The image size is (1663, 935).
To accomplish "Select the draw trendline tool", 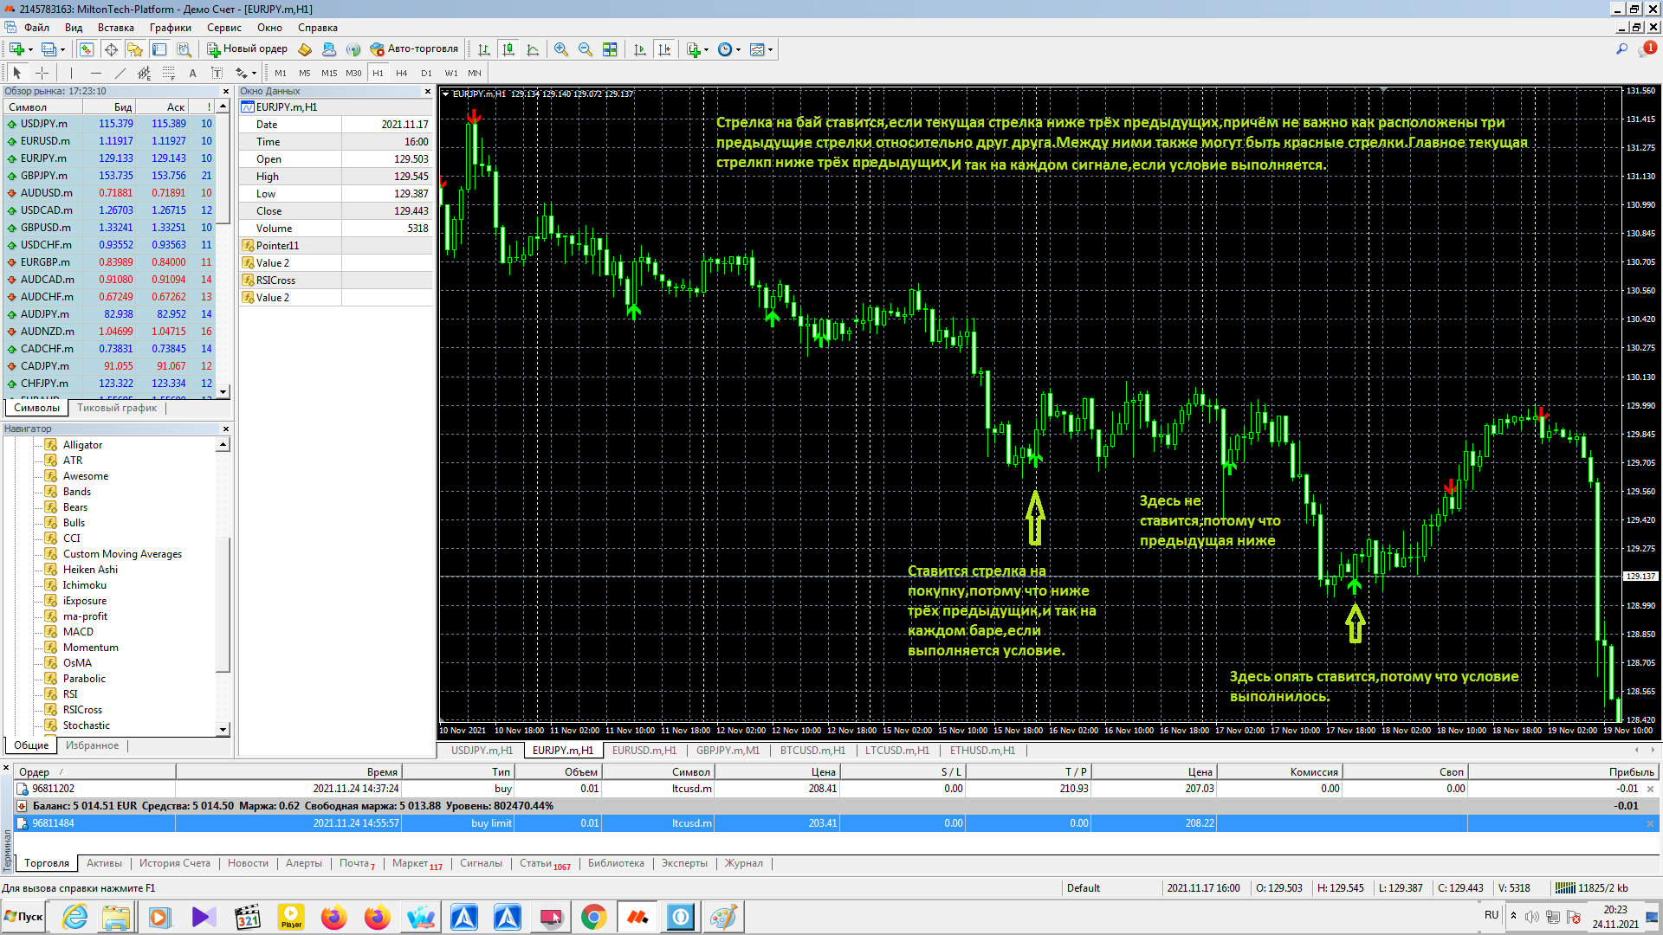I will 120,73.
